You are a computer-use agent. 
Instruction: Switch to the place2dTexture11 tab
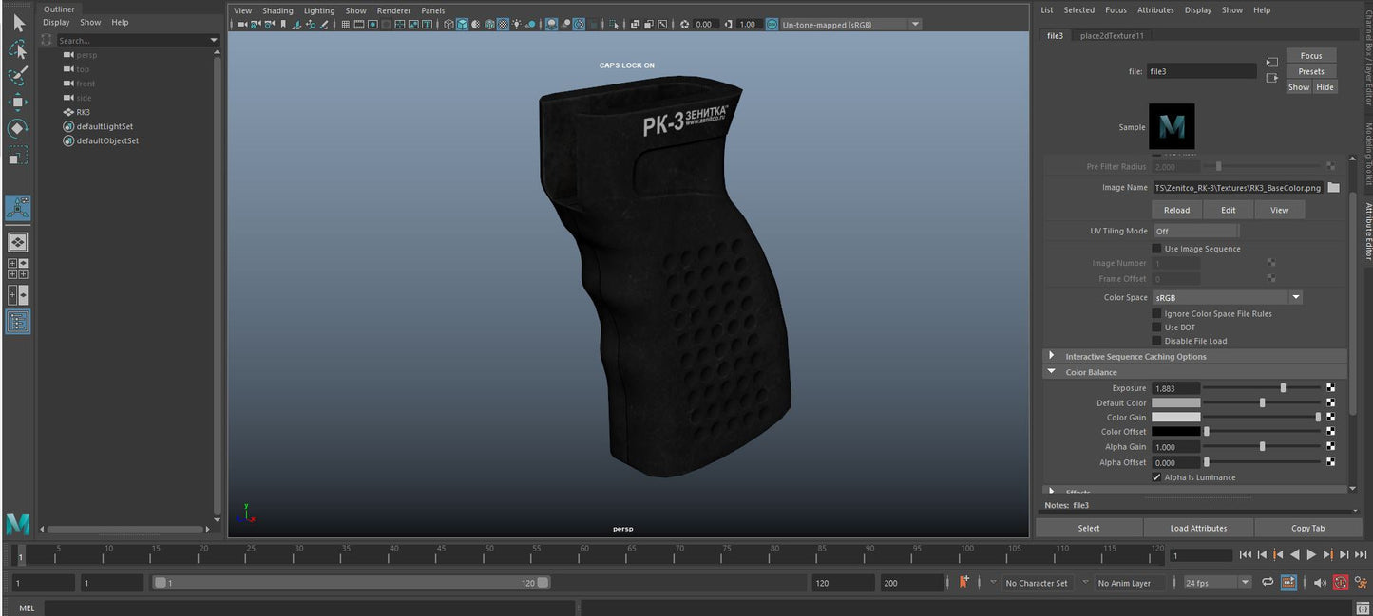[1112, 35]
